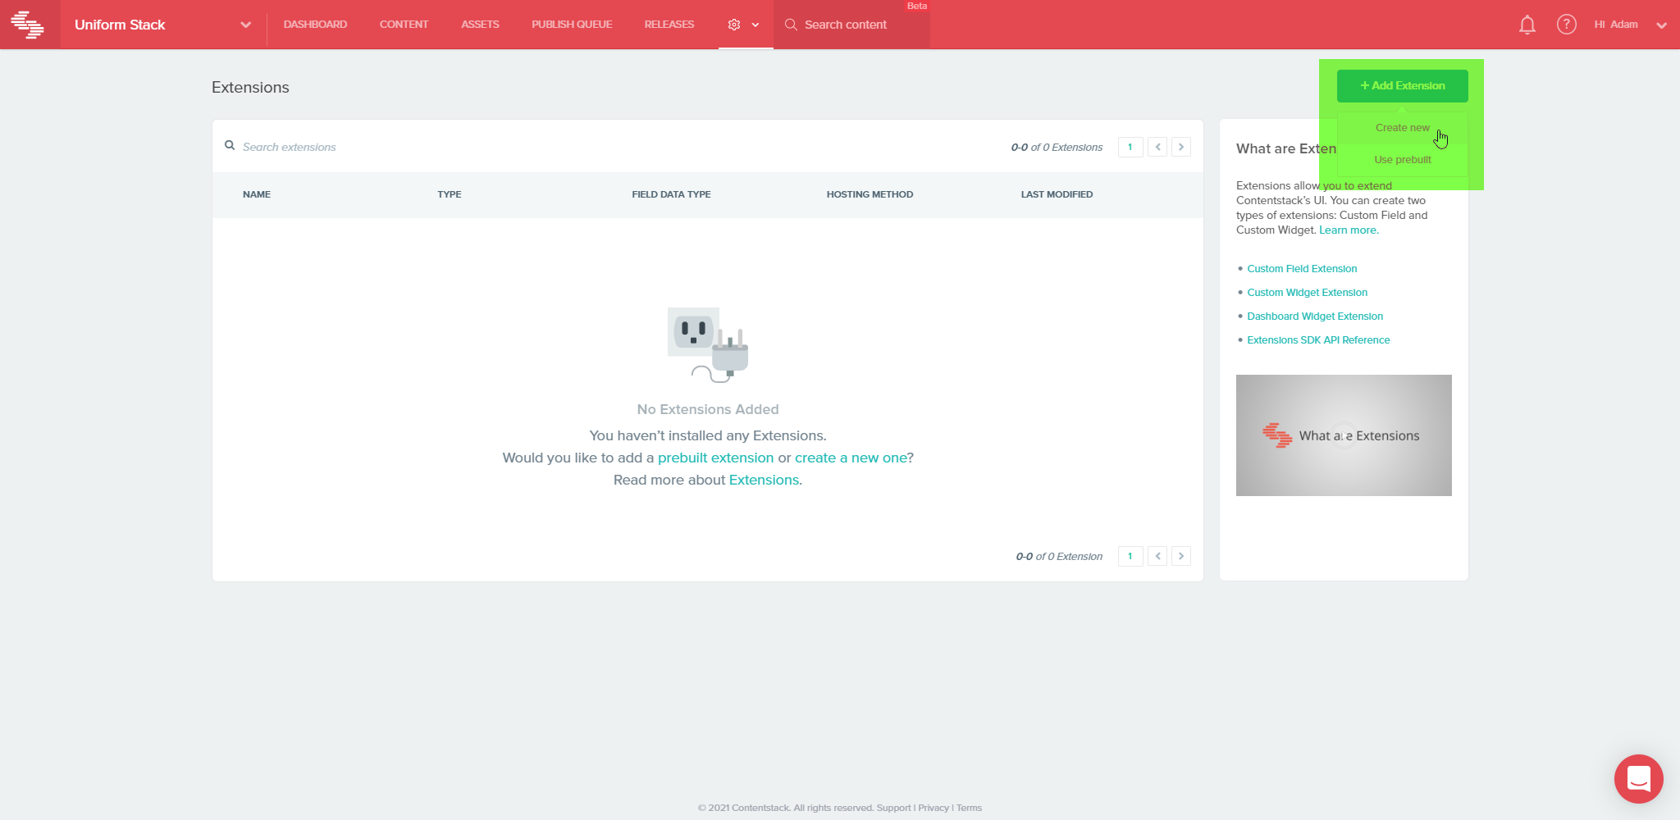The width and height of the screenshot is (1680, 820).
Task: Go to next page in top pagination
Action: [1181, 147]
